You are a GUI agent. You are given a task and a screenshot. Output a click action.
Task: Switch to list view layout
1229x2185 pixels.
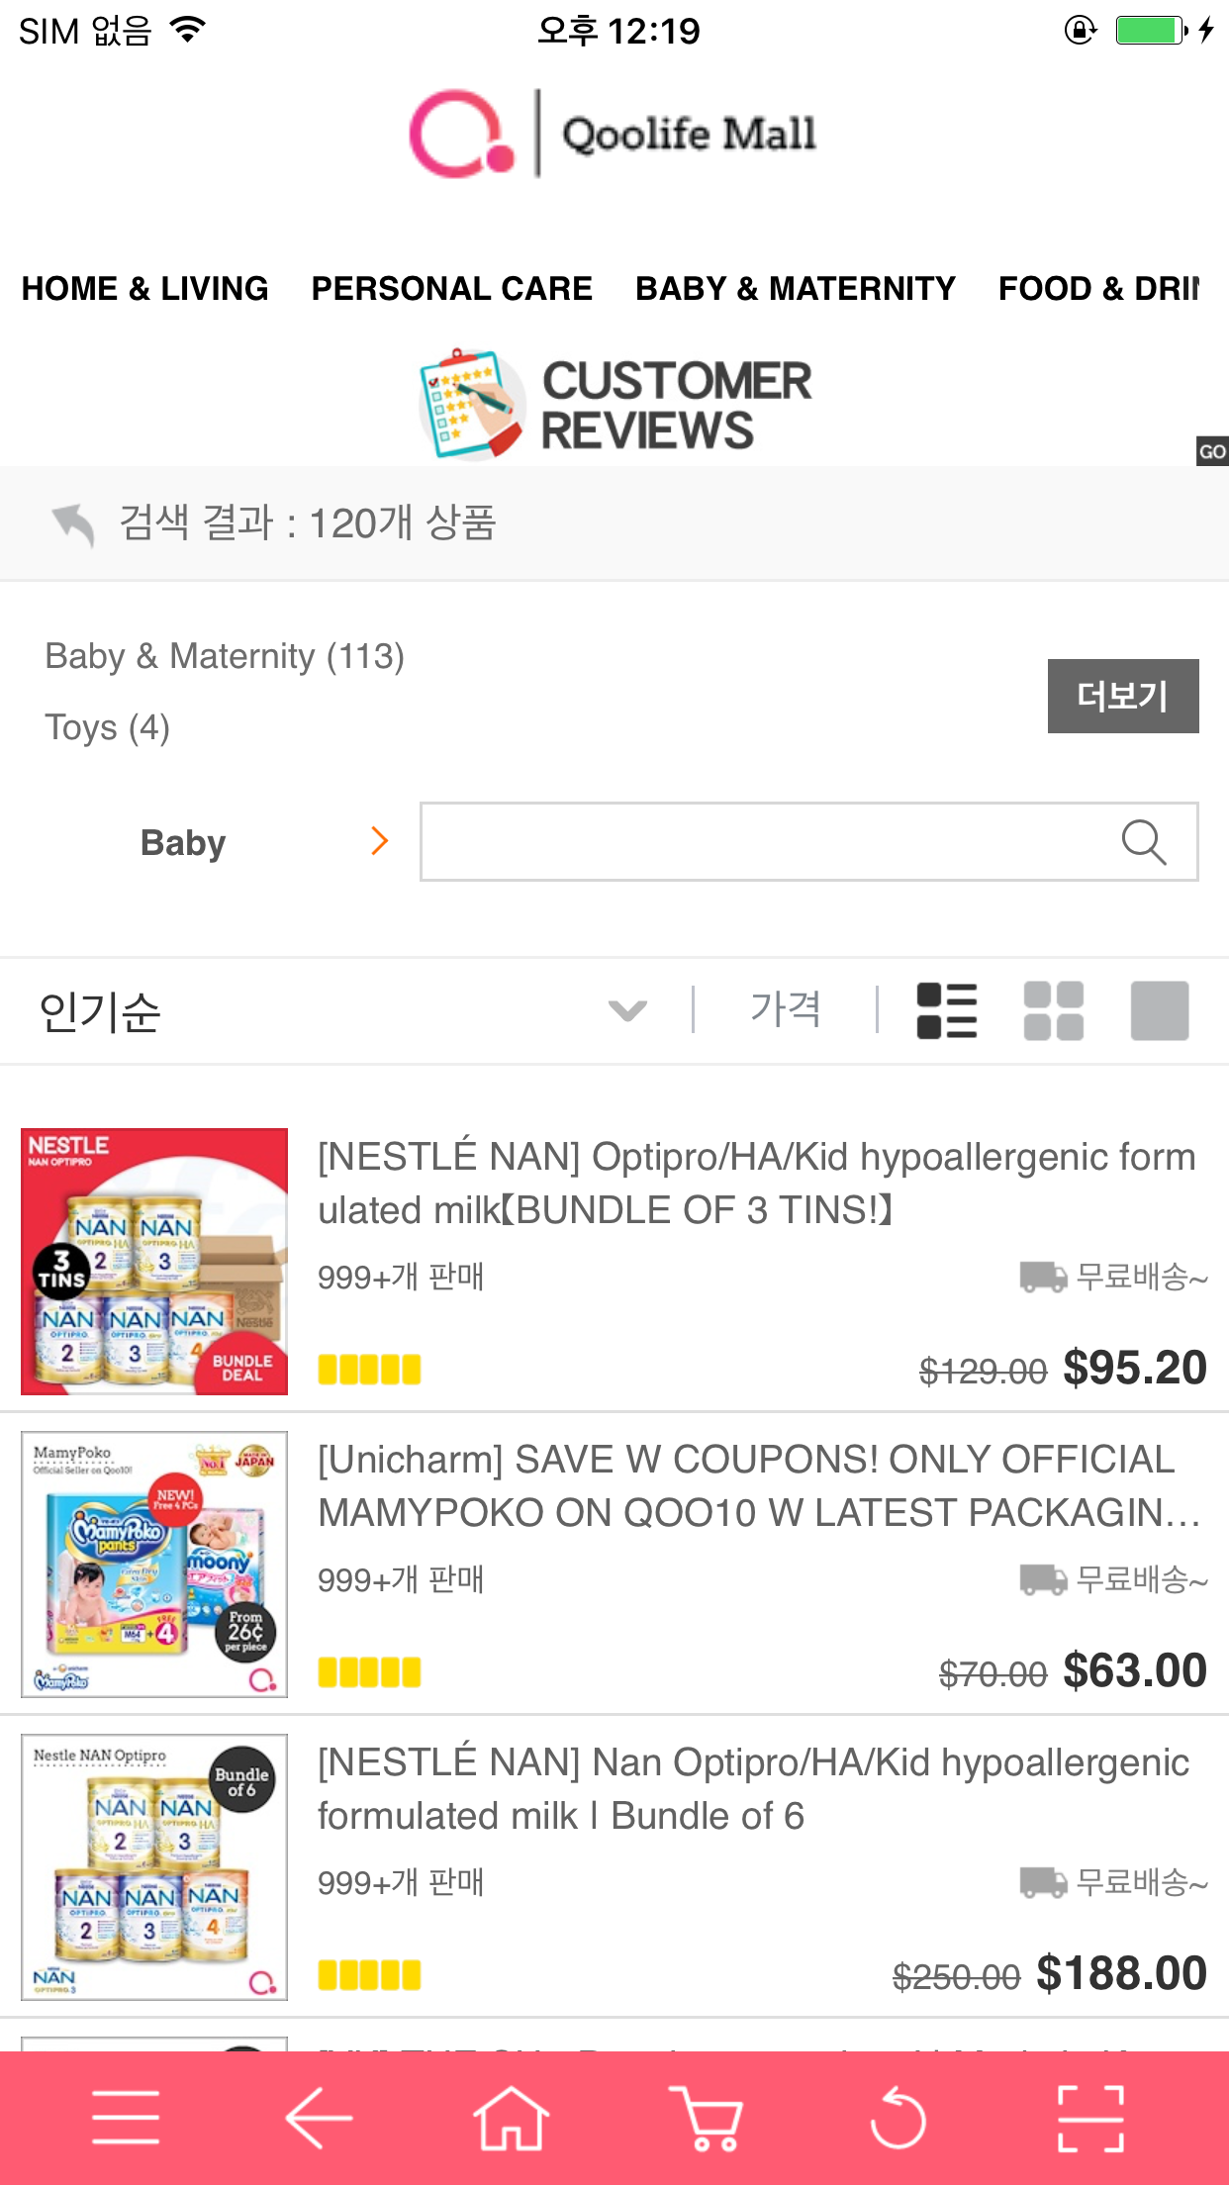pos(947,1010)
